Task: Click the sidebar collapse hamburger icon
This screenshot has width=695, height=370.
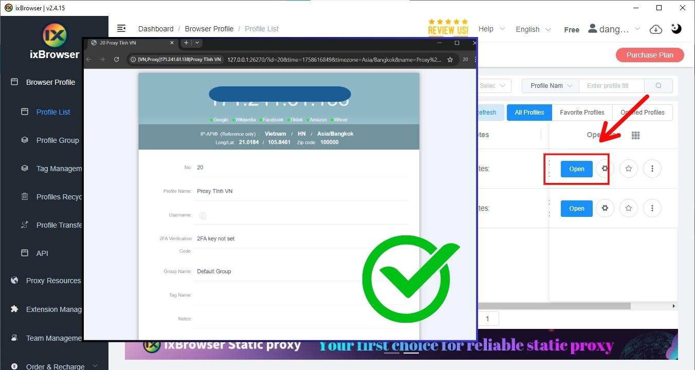Action: click(x=121, y=29)
